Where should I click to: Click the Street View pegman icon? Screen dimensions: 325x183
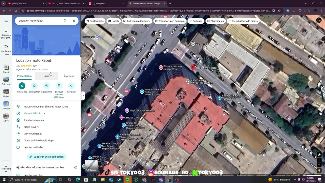(319, 171)
